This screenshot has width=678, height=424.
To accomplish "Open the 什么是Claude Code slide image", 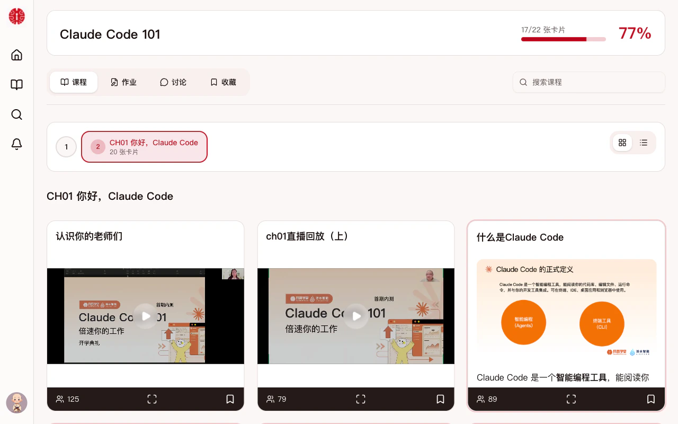I will click(x=566, y=310).
